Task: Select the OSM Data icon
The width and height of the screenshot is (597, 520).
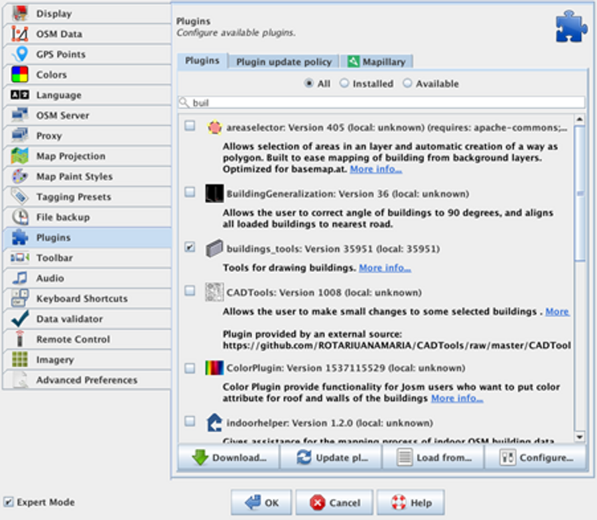Action: [x=20, y=34]
